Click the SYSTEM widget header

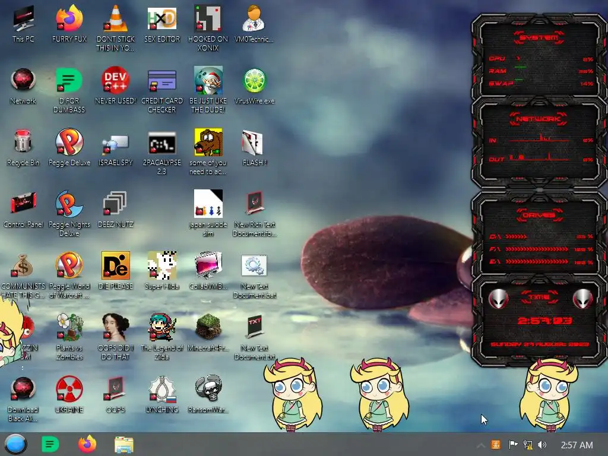pyautogui.click(x=539, y=37)
